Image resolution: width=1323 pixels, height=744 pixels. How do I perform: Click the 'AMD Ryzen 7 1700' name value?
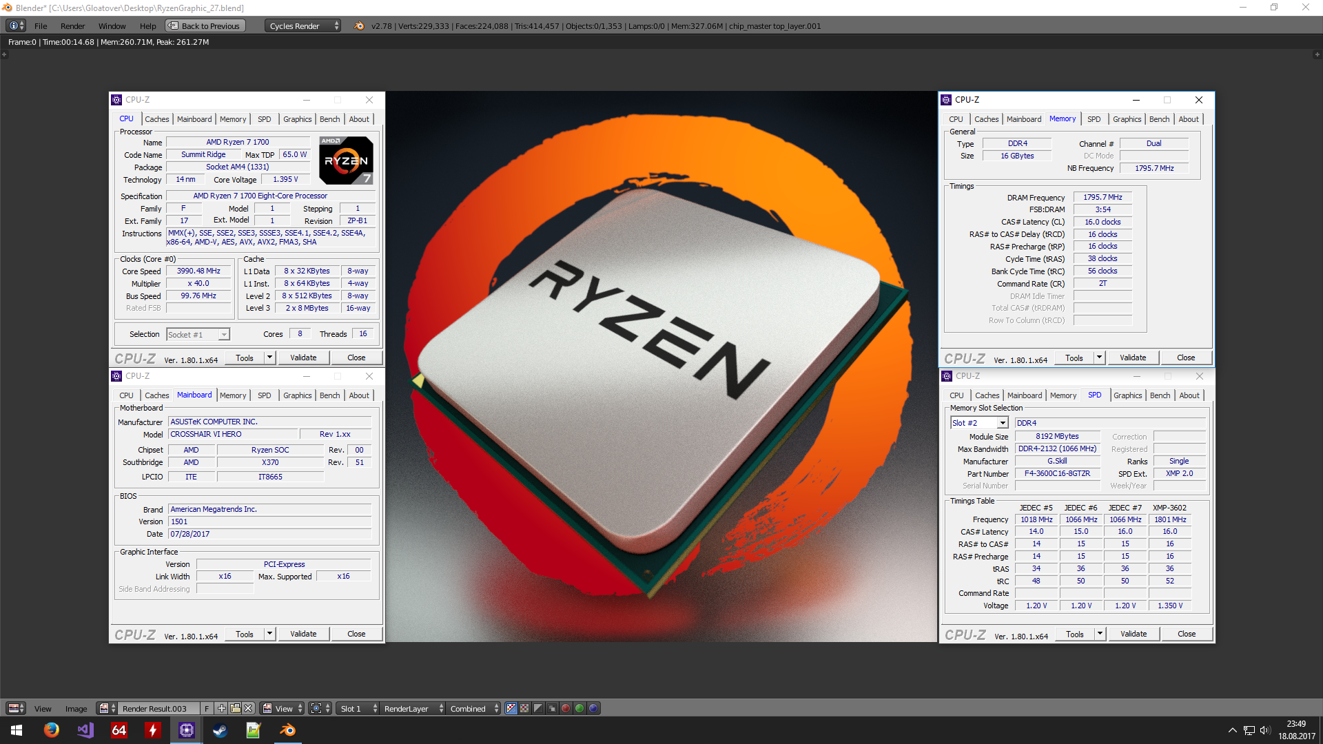tap(238, 142)
